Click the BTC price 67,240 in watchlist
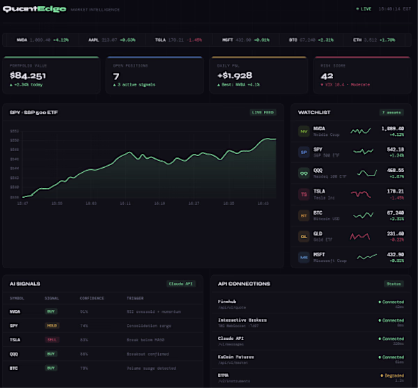This screenshot has width=418, height=388. tap(395, 212)
